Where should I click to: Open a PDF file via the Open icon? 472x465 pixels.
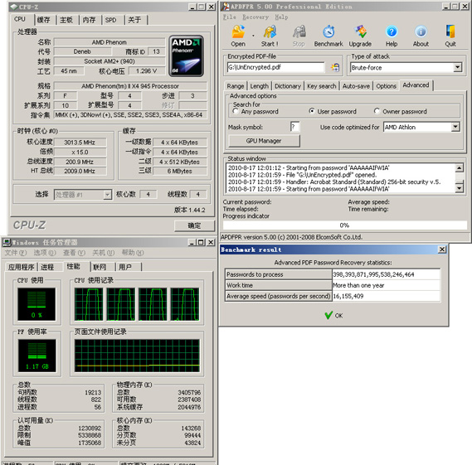point(238,36)
